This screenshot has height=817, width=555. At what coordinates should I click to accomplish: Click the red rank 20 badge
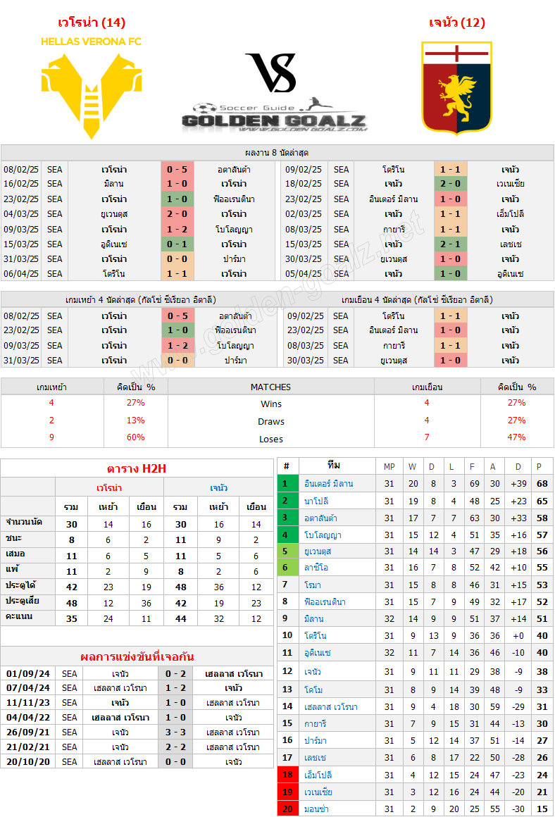pos(287,809)
